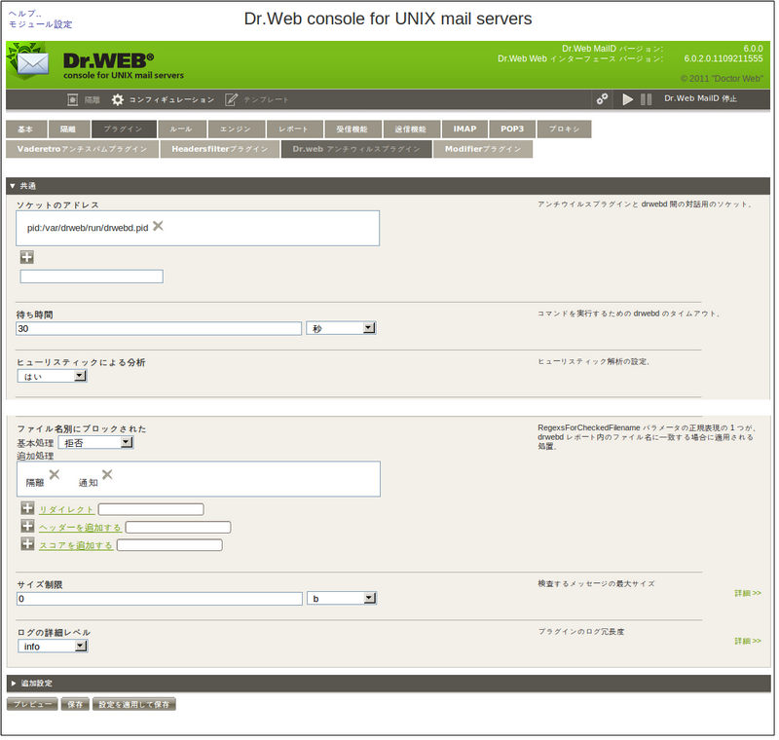Focus the ヘッダーを追加する input field
779x740 pixels.
tap(178, 528)
